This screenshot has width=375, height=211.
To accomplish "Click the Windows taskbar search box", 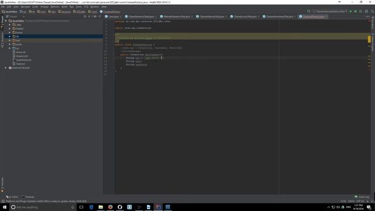I will point(43,207).
